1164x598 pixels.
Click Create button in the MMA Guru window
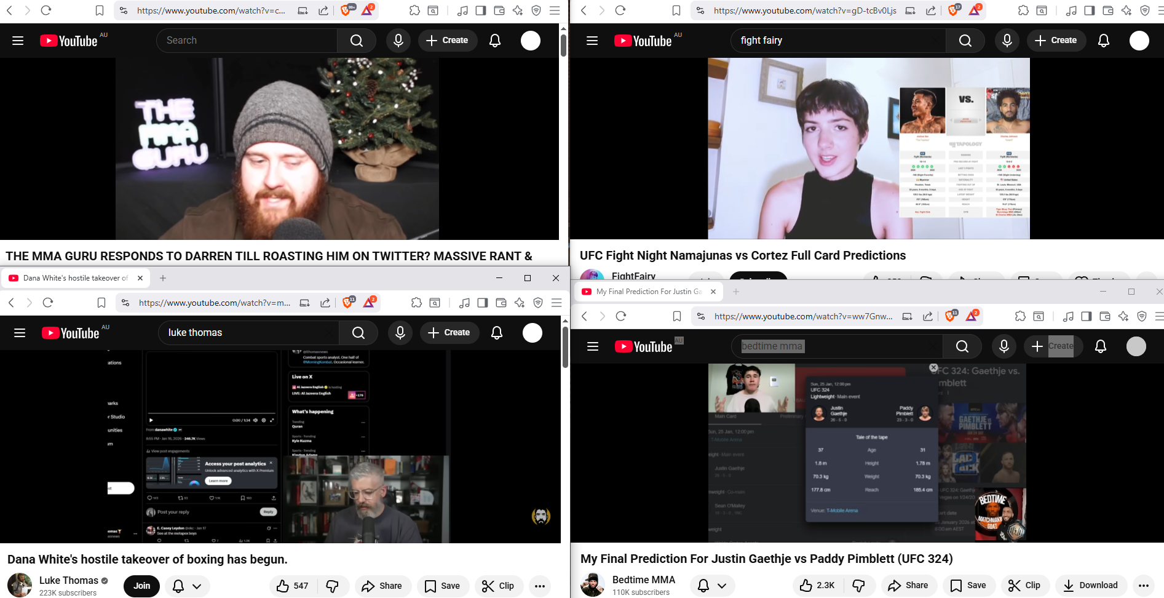point(448,41)
